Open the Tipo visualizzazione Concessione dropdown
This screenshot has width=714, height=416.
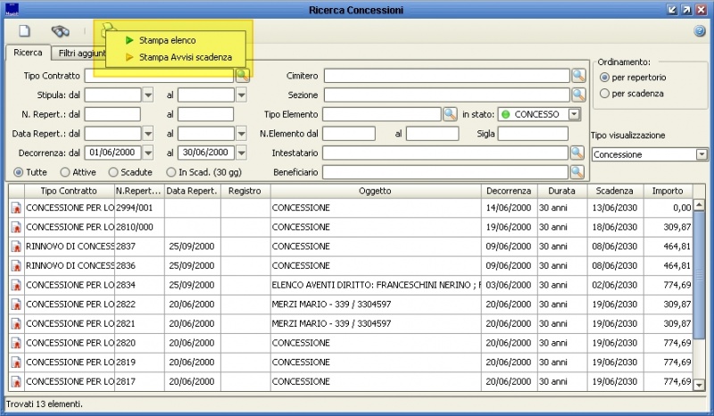click(702, 154)
